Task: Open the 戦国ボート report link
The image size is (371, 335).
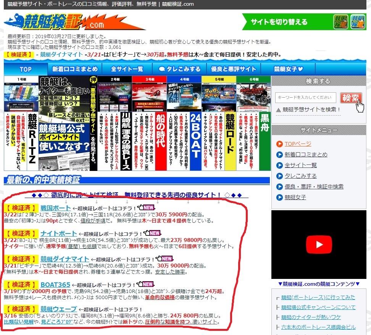Action: click(56, 208)
